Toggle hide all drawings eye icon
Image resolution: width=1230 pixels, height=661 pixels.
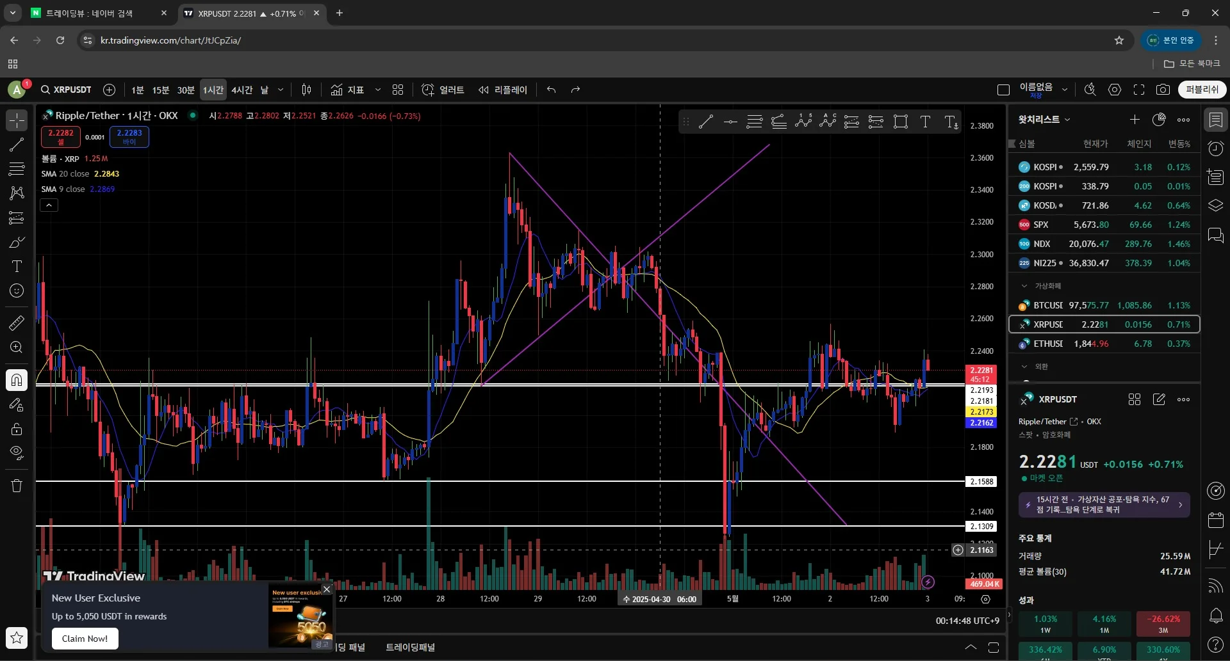point(17,453)
